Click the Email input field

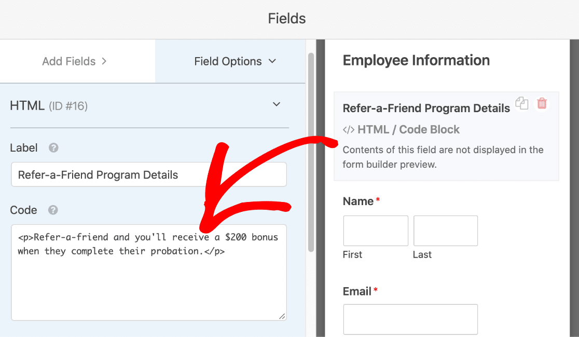tap(410, 319)
